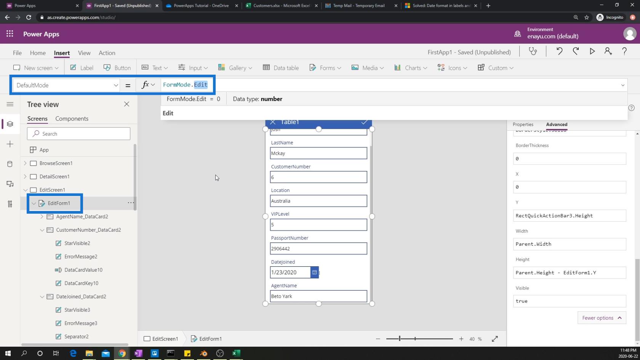Select the DataCardValue10 tree item
640x360 pixels.
pos(83,270)
